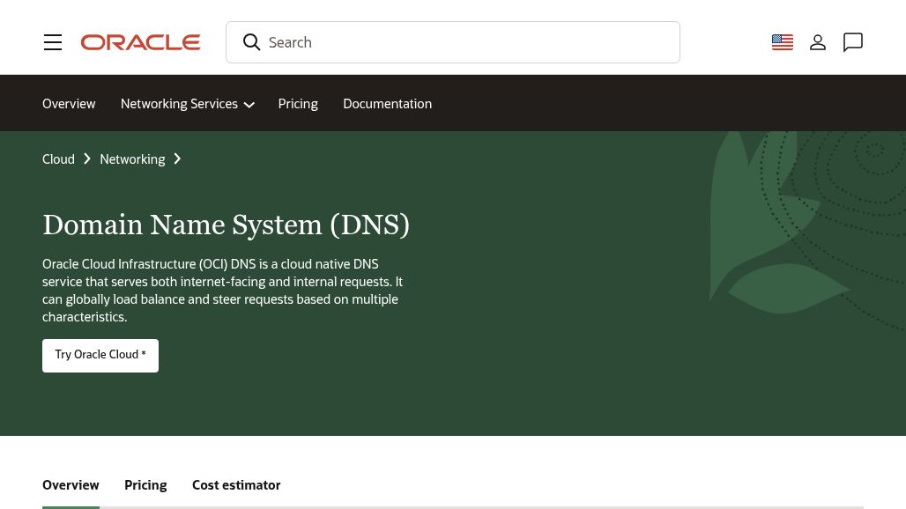Switch to the Pricing tab below the banner

(x=145, y=485)
